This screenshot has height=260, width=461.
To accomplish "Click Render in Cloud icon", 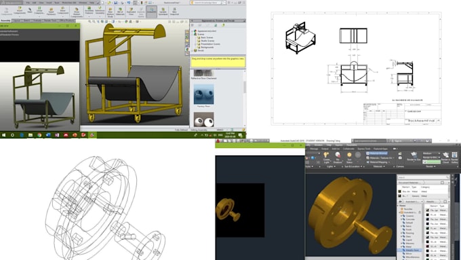I will point(445,157).
